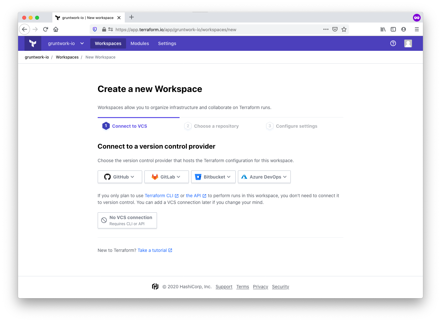Switch to the Modules section
441x322 pixels.
tap(140, 43)
